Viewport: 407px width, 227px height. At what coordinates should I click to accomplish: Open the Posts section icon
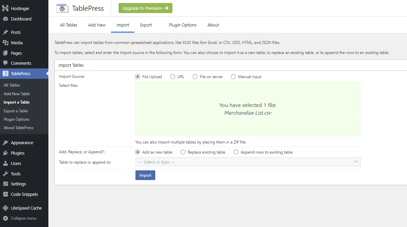[7, 32]
